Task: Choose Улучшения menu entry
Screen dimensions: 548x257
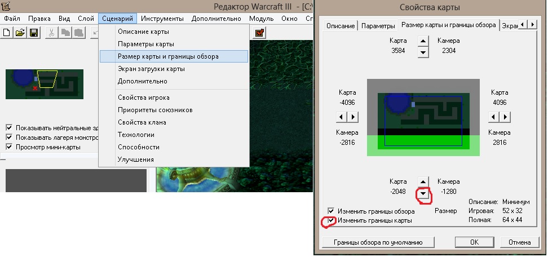Action: 174,159
